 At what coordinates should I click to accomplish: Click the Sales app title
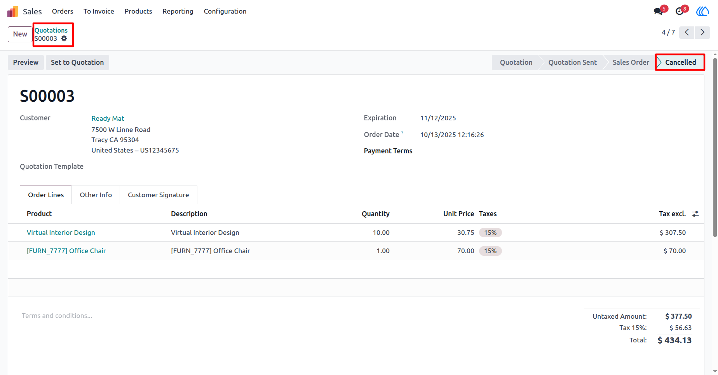(32, 11)
